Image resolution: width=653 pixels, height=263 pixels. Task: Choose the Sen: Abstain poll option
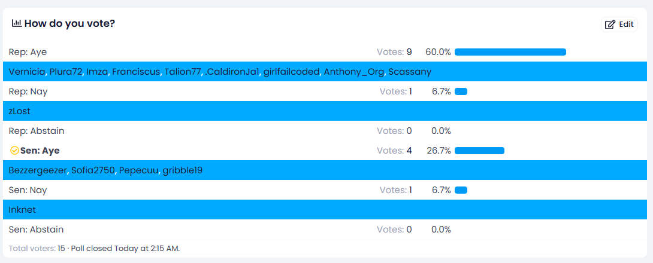point(36,230)
